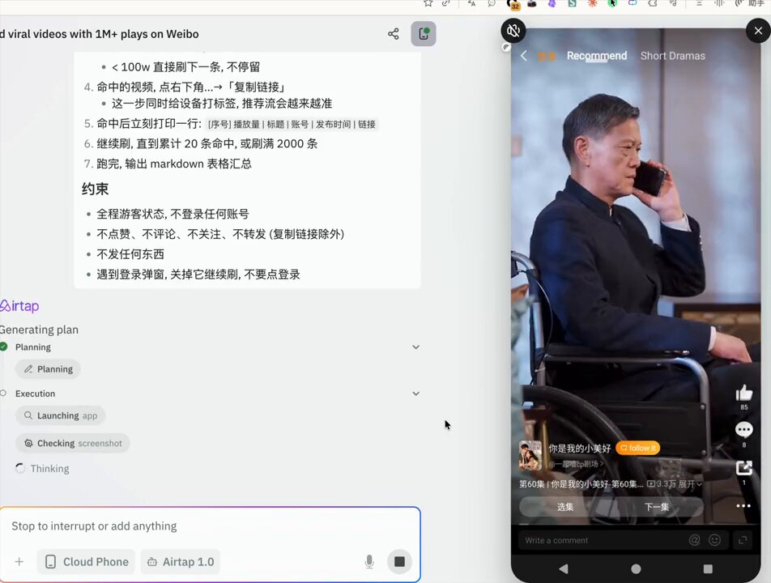Close the cloud phone preview panel

click(758, 31)
